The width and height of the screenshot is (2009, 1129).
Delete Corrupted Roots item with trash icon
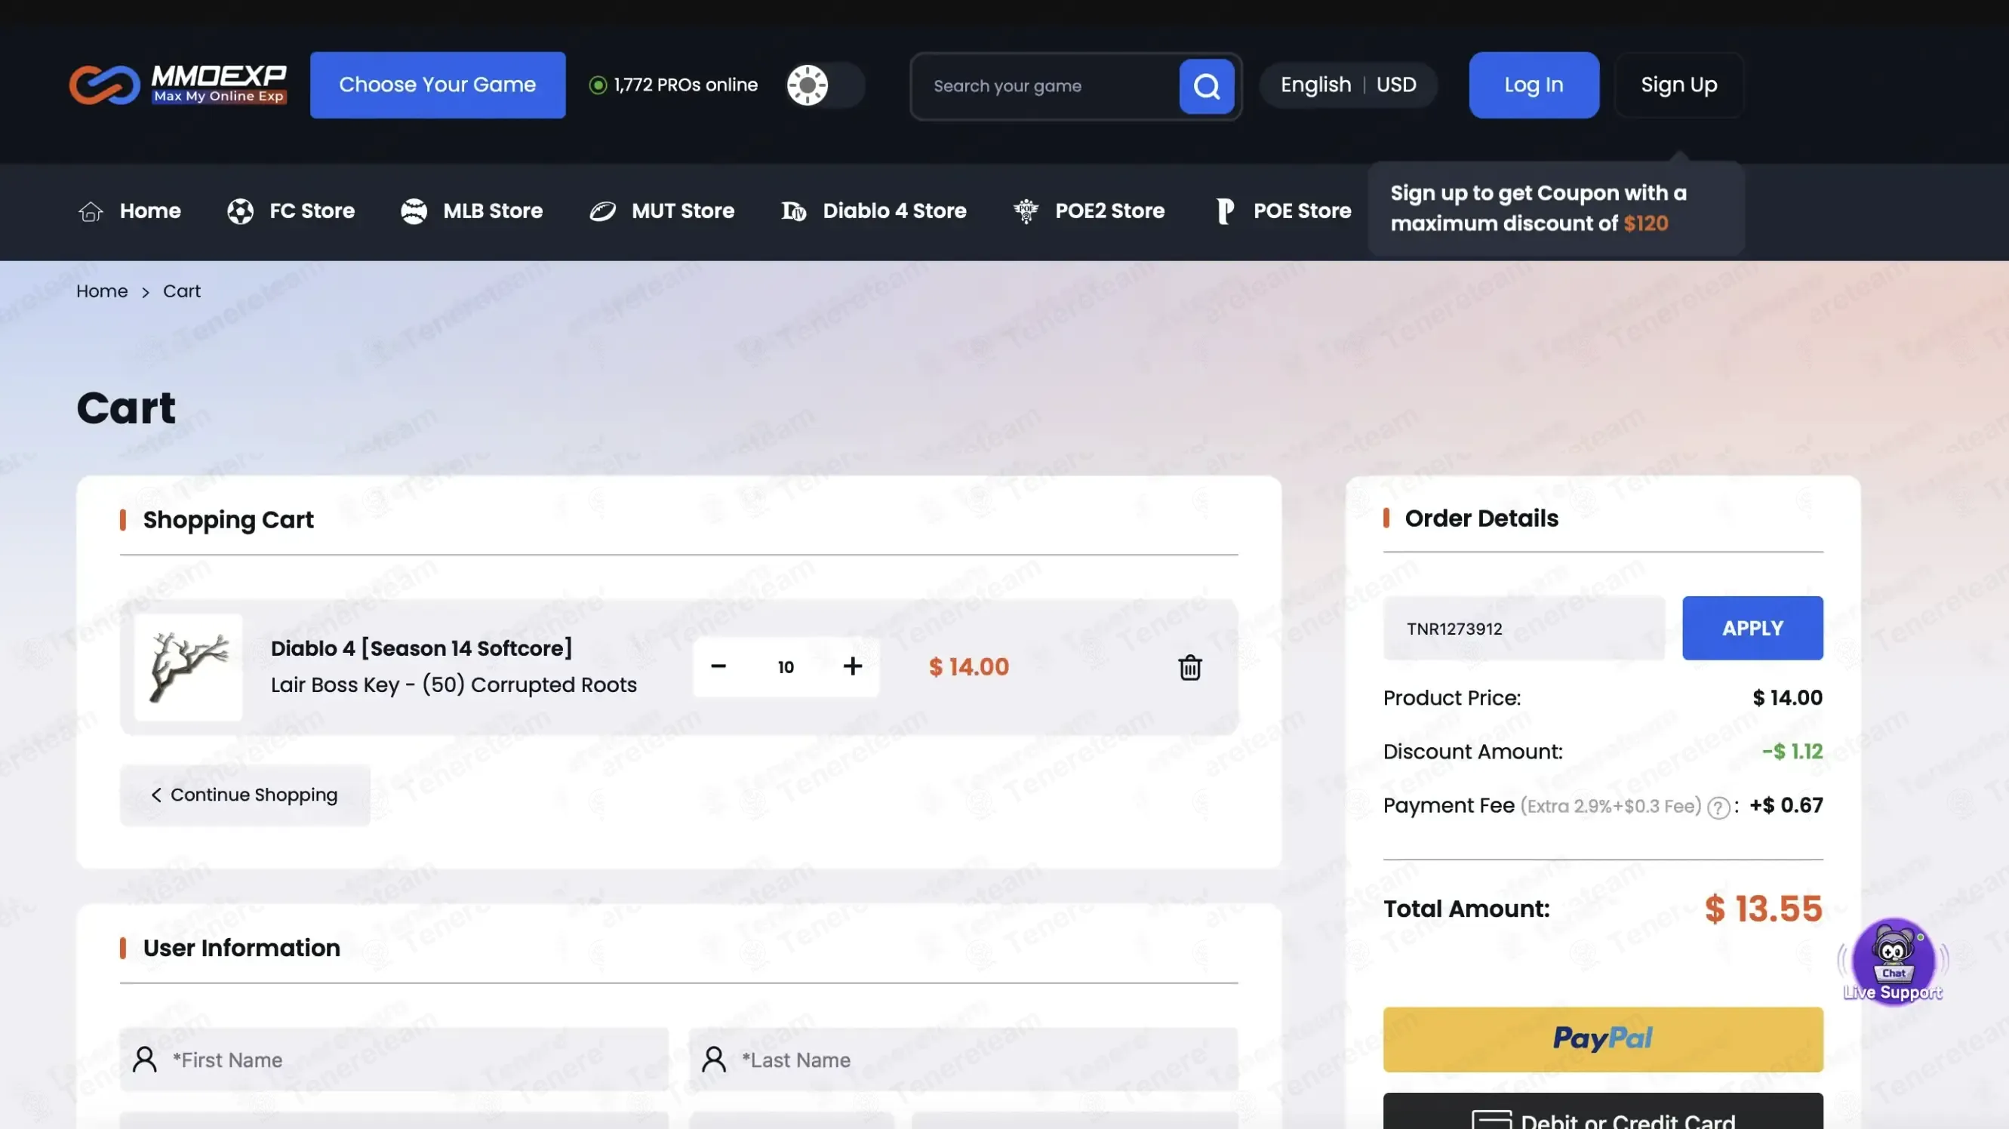pyautogui.click(x=1189, y=667)
